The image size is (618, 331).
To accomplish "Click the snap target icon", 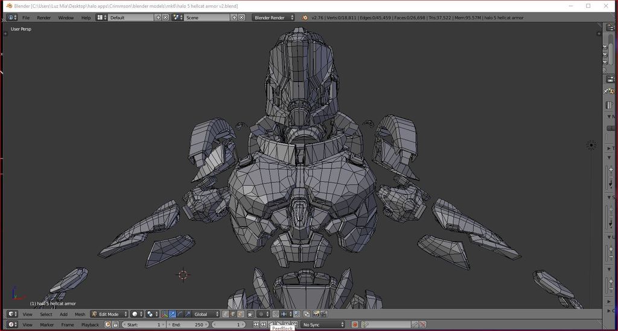I will pyautogui.click(x=297, y=314).
